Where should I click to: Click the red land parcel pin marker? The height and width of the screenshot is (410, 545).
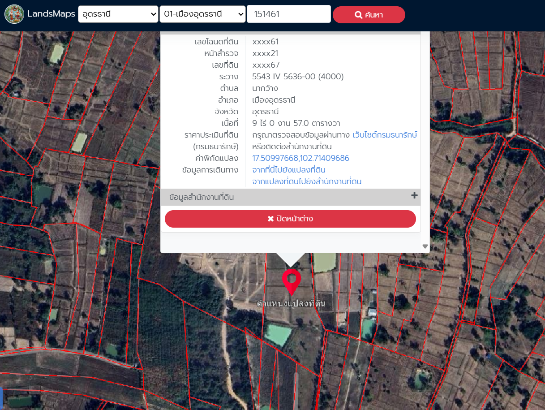pyautogui.click(x=291, y=281)
